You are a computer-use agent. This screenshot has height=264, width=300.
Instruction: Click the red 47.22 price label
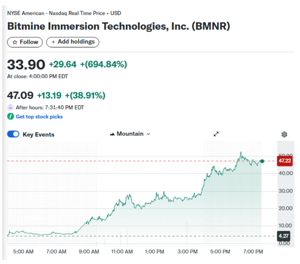[285, 161]
